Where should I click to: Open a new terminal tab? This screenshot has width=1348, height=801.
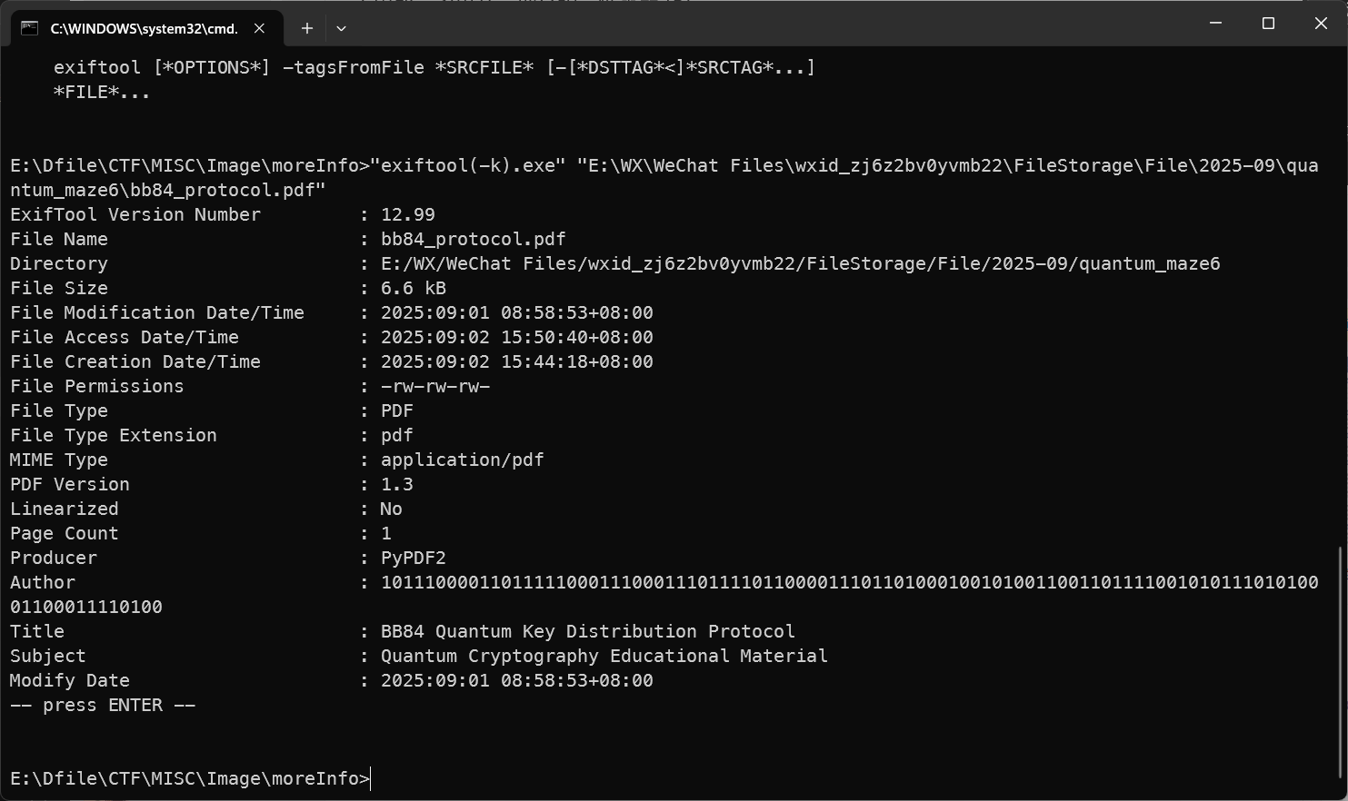tap(307, 28)
